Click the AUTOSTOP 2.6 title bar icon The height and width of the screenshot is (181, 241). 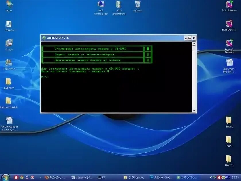pos(44,38)
